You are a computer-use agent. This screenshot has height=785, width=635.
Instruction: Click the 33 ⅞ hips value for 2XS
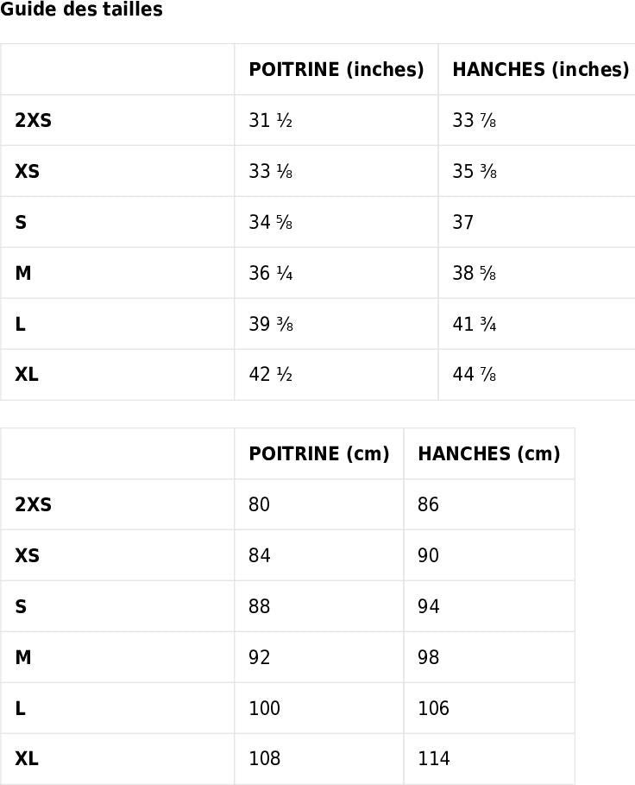pyautogui.click(x=474, y=121)
